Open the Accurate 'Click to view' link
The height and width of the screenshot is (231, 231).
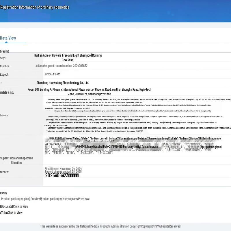tap(21, 206)
